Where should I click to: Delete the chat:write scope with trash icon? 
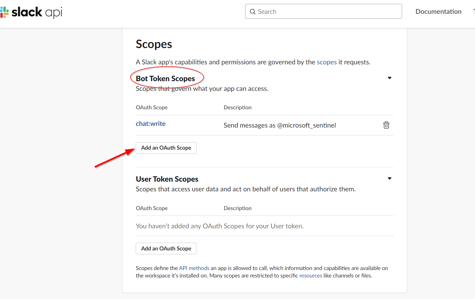click(x=386, y=125)
